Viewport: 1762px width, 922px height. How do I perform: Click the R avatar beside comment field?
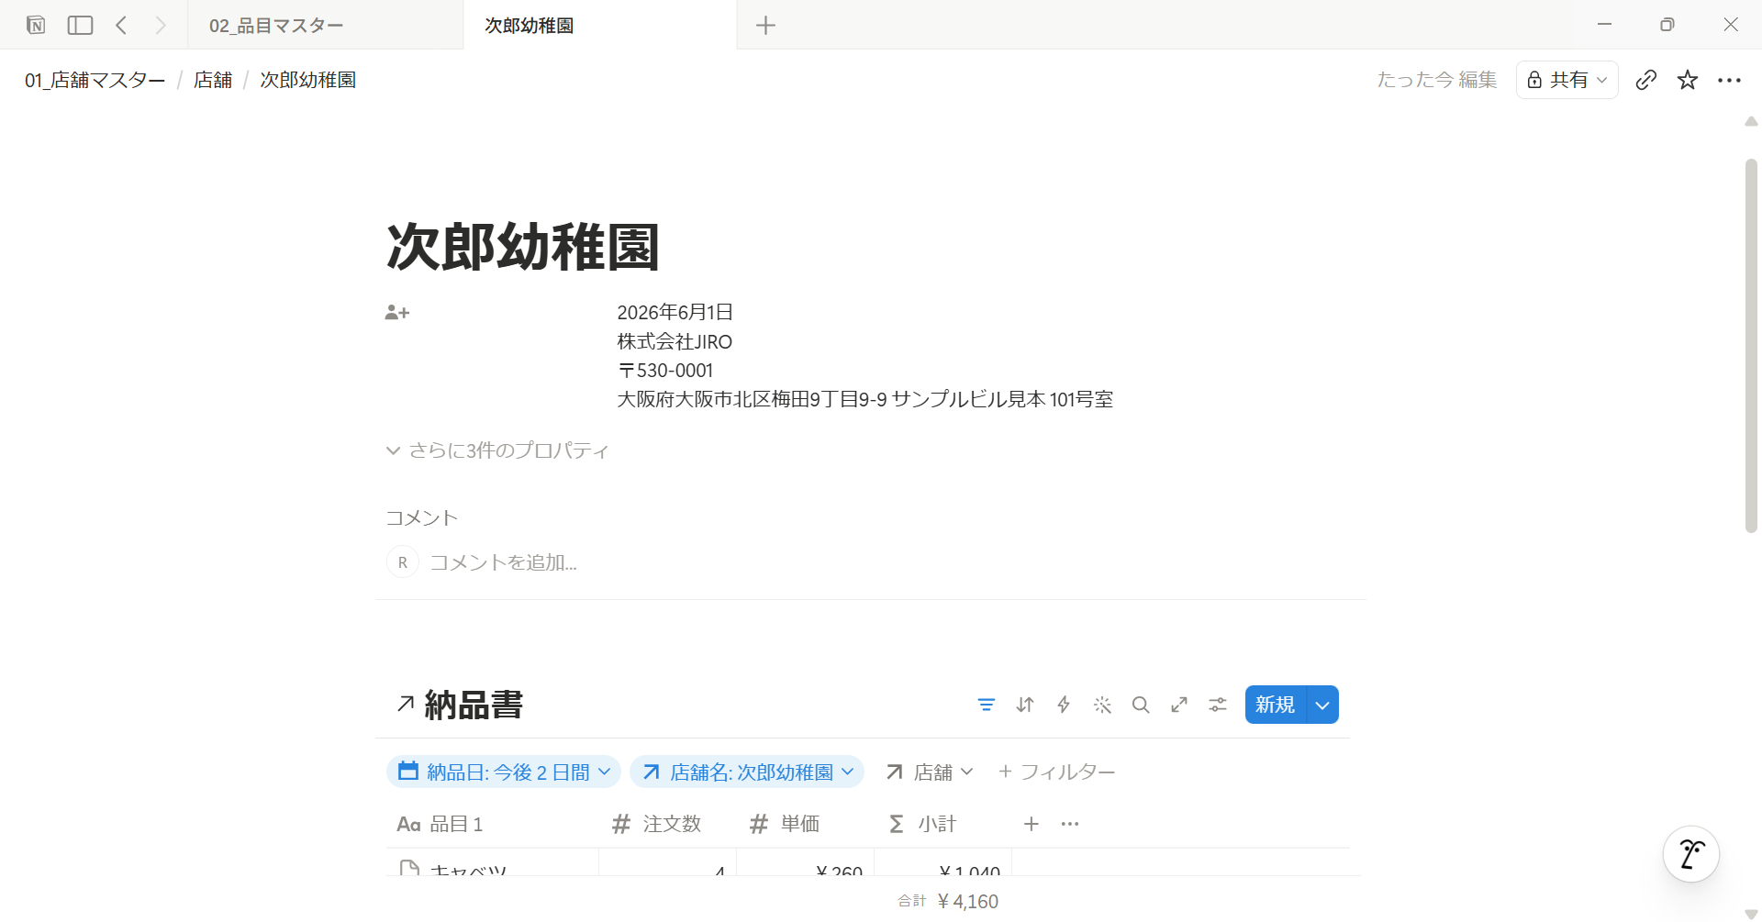403,562
